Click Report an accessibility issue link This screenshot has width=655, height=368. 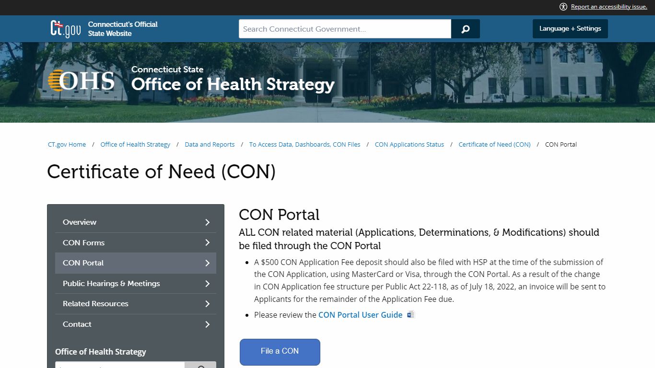[609, 7]
